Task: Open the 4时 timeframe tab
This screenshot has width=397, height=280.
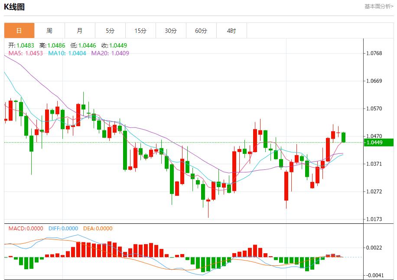Action: click(x=232, y=31)
